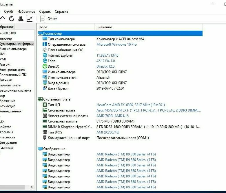Viewport: 226px width, 193px height.
Task: Select the 2019-07-15 / 02:04 date value
Action: [110, 88]
